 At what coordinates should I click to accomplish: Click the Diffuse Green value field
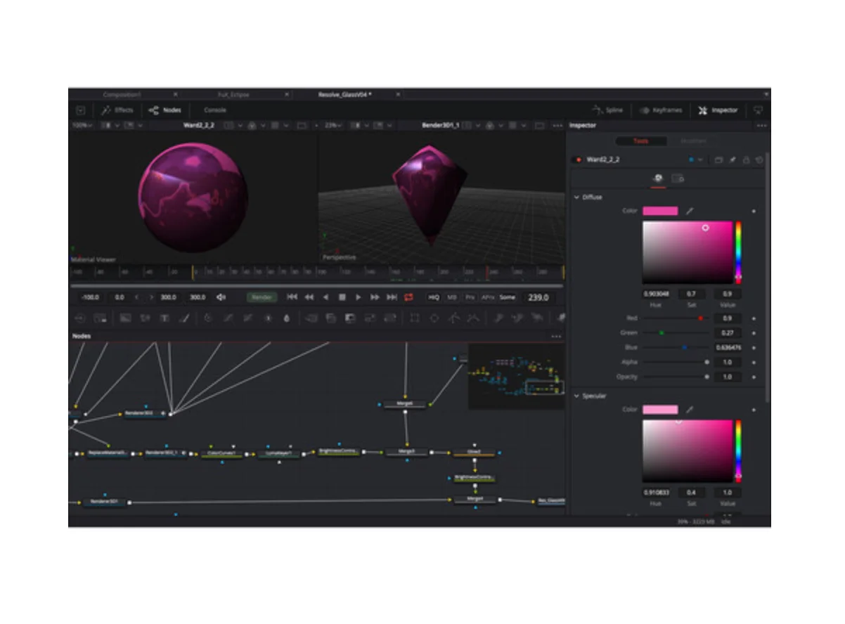(728, 332)
